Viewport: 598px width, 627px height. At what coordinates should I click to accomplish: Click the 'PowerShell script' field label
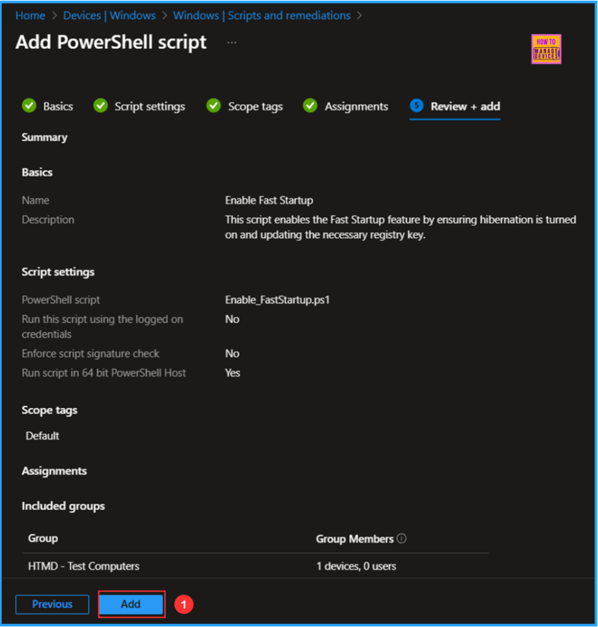[61, 300]
